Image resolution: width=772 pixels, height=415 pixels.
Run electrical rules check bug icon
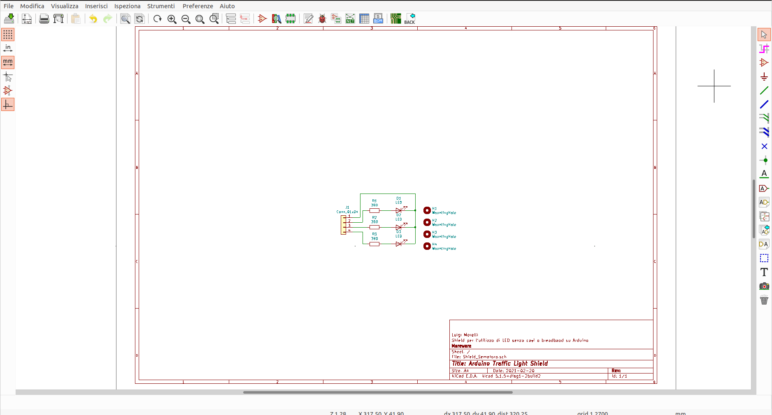tap(322, 18)
